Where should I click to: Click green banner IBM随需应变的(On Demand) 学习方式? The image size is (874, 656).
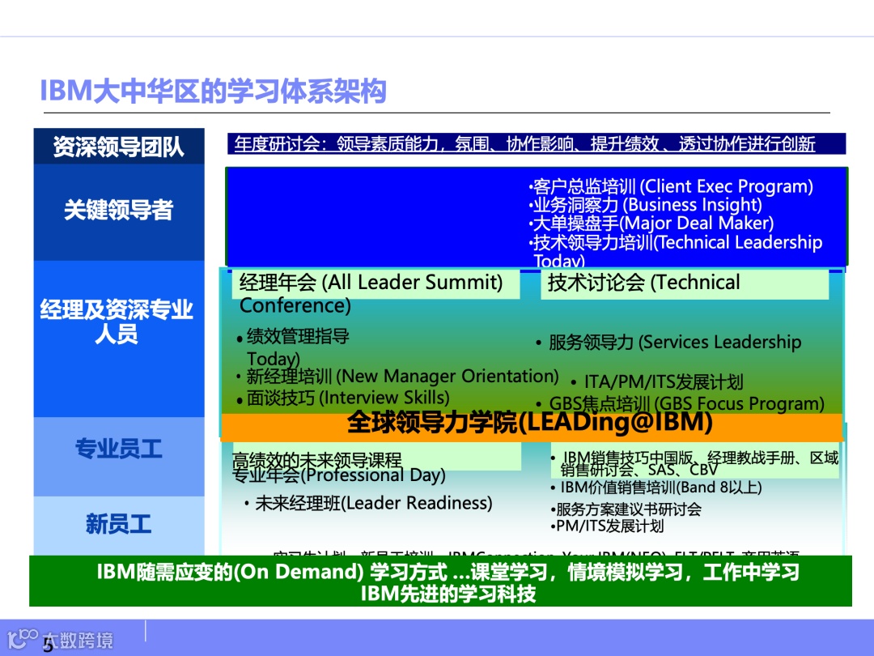[448, 573]
